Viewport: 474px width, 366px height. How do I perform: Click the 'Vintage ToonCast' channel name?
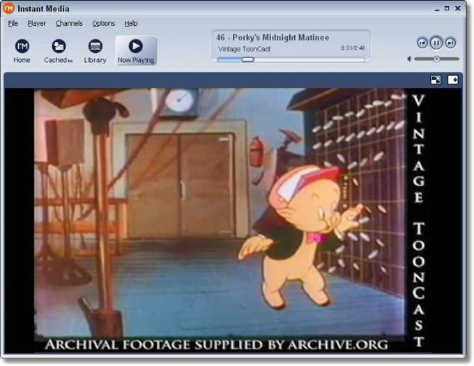point(244,49)
